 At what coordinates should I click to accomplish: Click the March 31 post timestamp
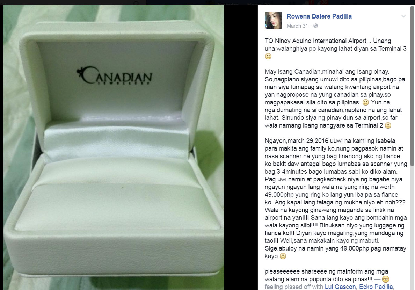pyautogui.click(x=297, y=26)
